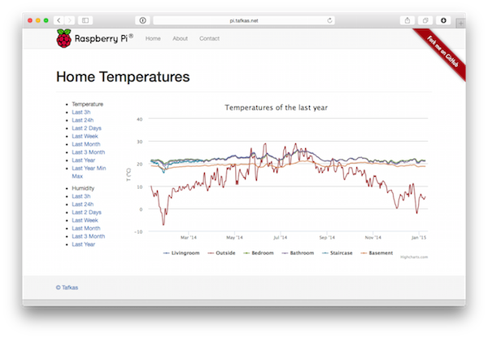The image size is (488, 338).
Task: Open the Home navigation item
Action: (x=153, y=38)
